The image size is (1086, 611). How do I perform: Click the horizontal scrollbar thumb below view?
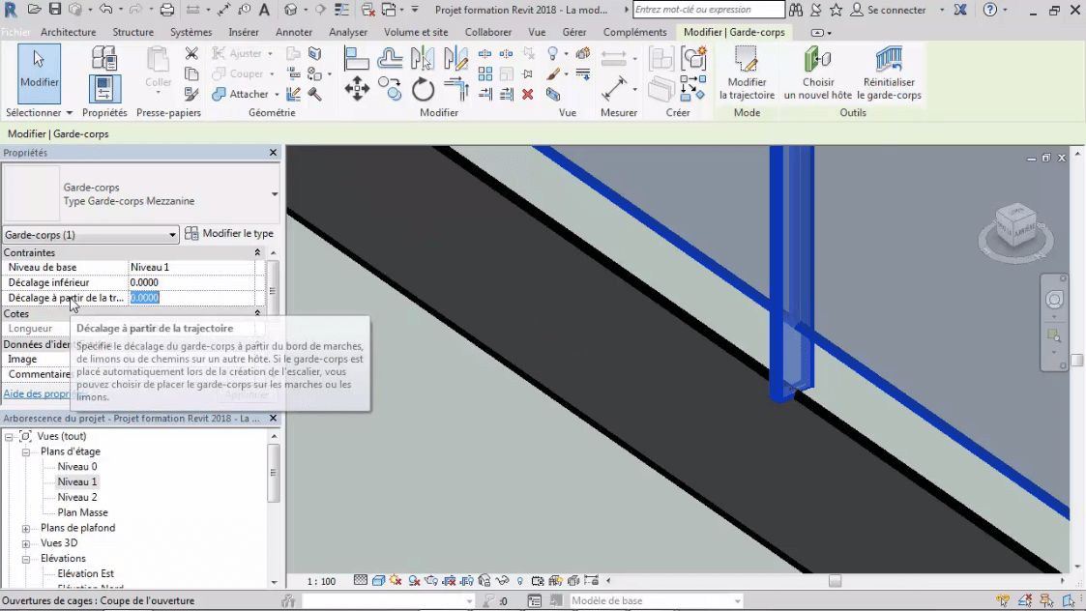[x=835, y=581]
